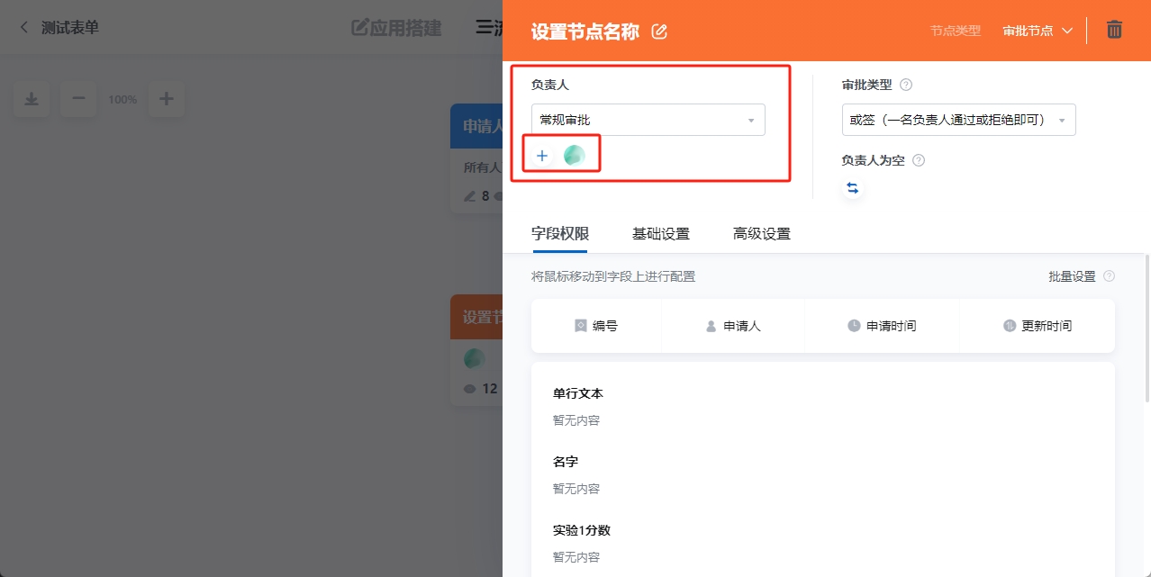
Task: Click the zoom in plus icon
Action: 167,99
